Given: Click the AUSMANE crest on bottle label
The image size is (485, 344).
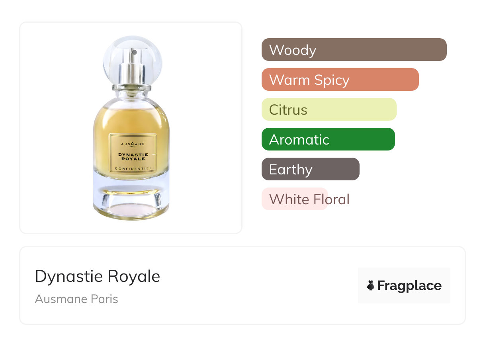Looking at the screenshot, I should tap(133, 144).
